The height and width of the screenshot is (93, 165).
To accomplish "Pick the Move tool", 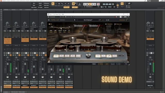I will (x=59, y=4).
